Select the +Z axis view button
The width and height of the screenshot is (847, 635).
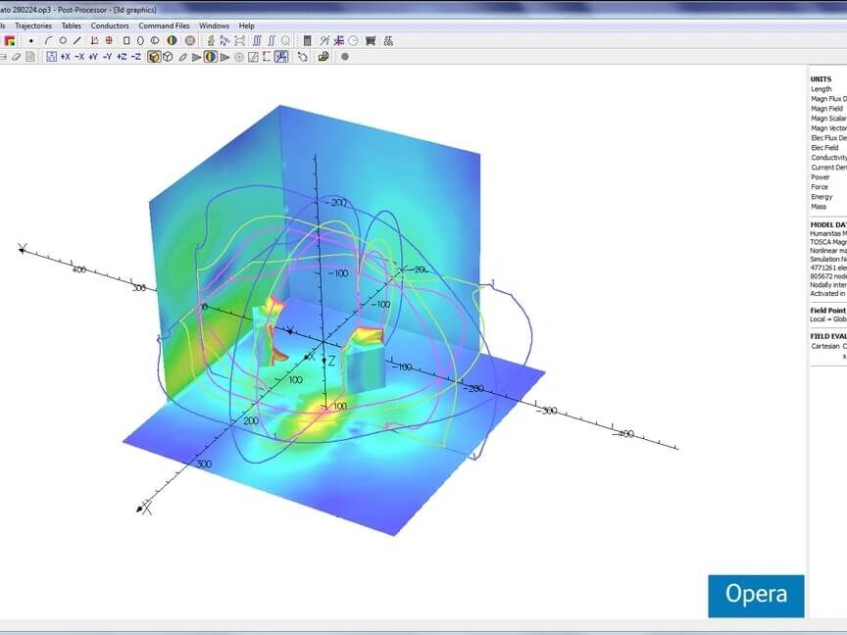click(122, 57)
